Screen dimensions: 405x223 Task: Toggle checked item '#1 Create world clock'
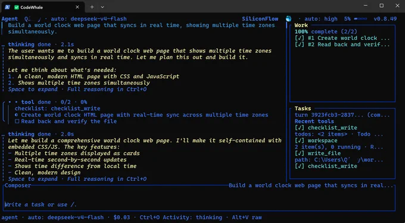342,38
